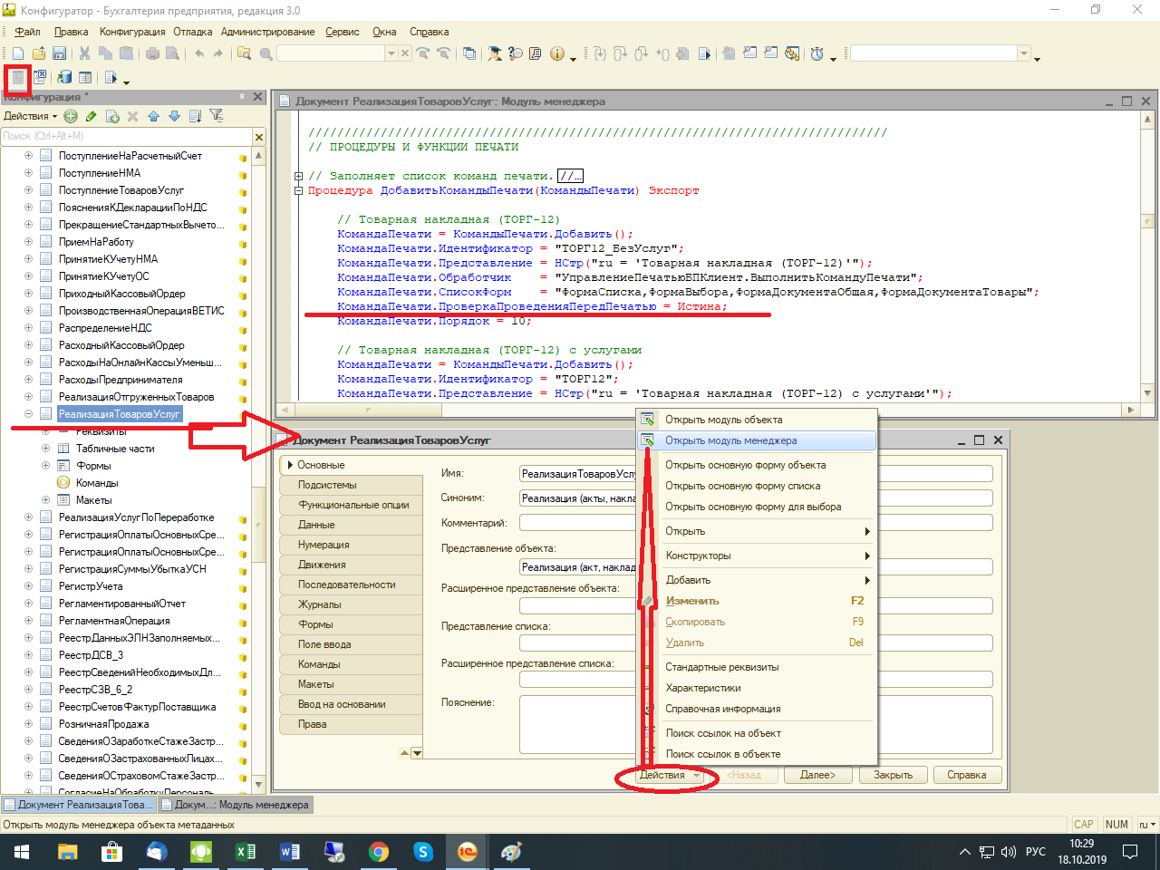
Task: Expand the Табличные части tree node
Action: click(45, 449)
